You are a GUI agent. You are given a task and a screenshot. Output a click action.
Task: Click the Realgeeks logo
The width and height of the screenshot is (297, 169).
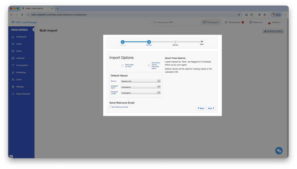20,30
